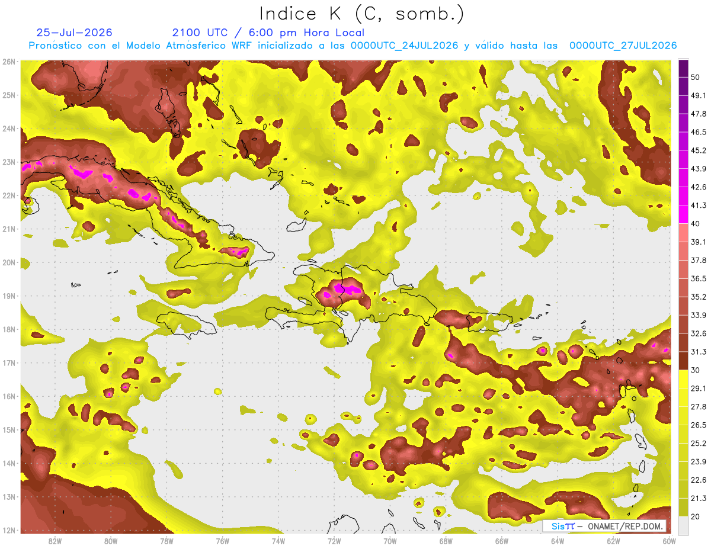711x549 pixels.
Task: Click the salmon colorbar segment between 39.1 and 40
Action: pyautogui.click(x=683, y=233)
